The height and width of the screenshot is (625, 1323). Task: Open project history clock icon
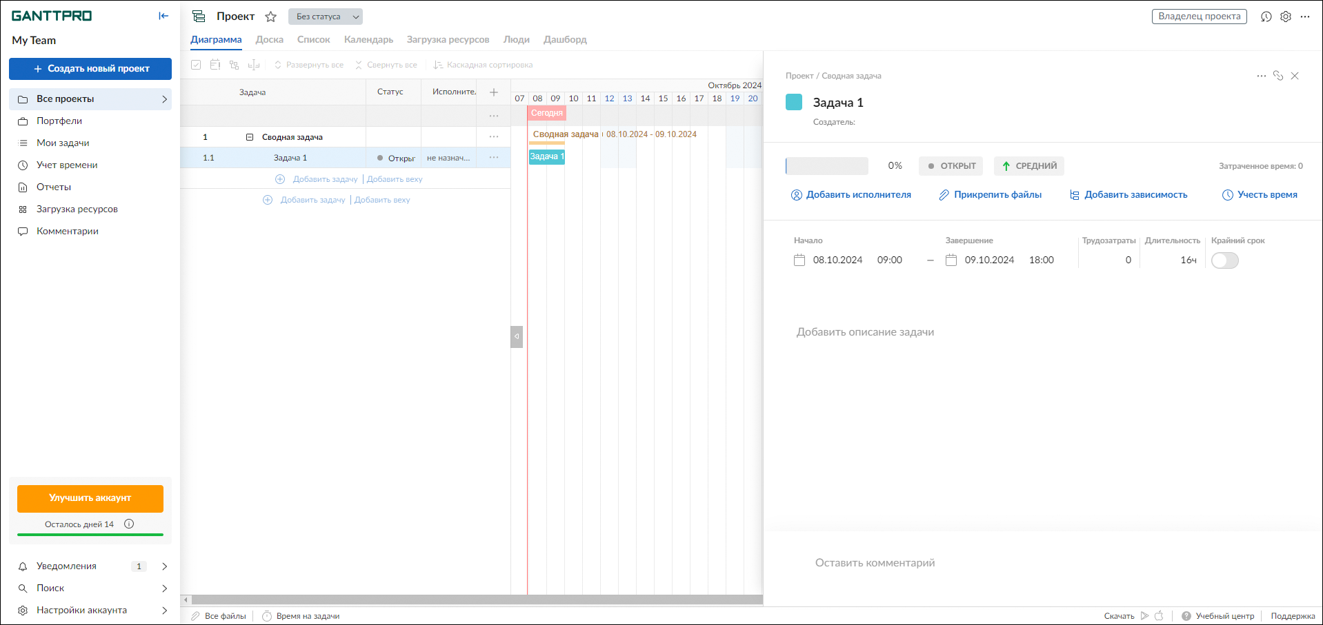click(1266, 17)
